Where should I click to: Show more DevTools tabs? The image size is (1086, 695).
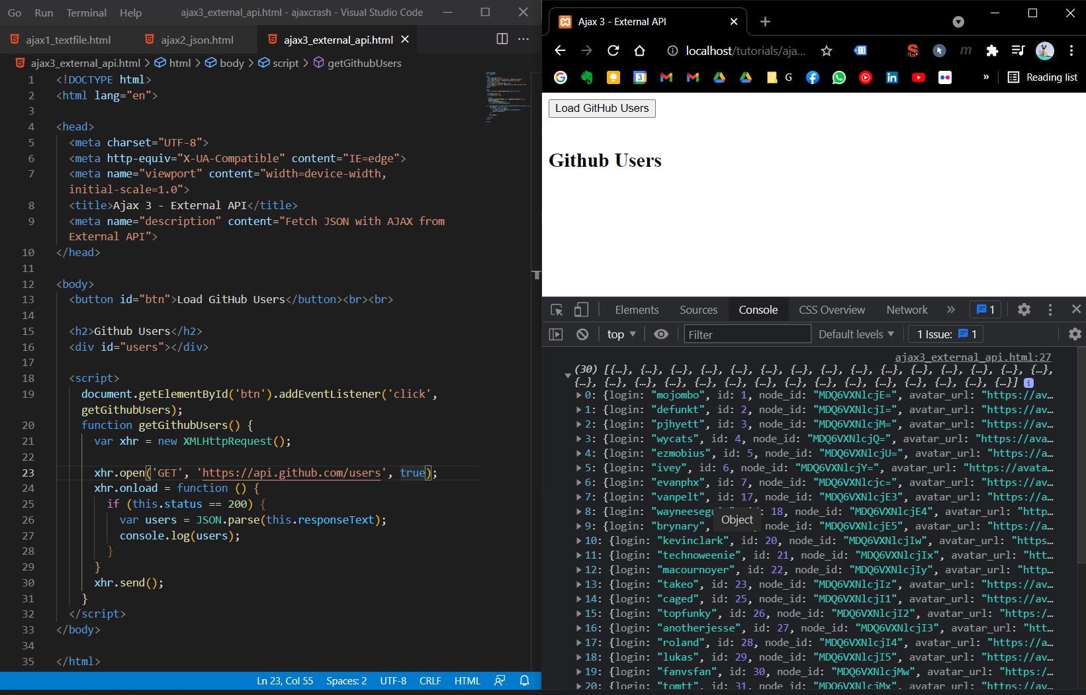click(951, 309)
